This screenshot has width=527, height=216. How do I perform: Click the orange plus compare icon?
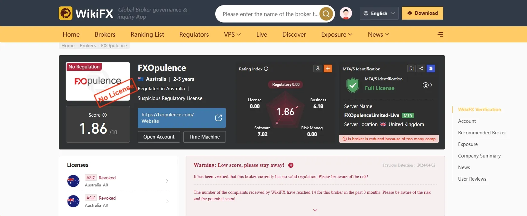328,68
